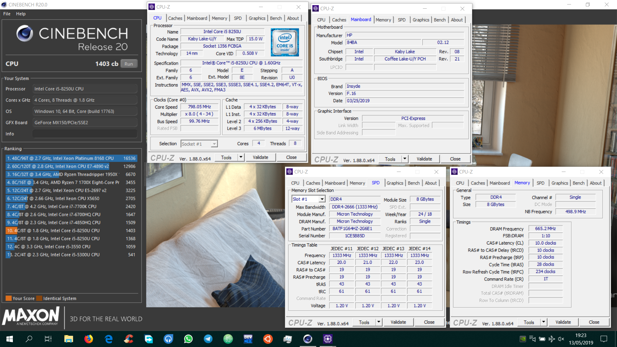This screenshot has height=347, width=617.
Task: Switch to Cinebench via taskbar icon
Action: [308, 339]
